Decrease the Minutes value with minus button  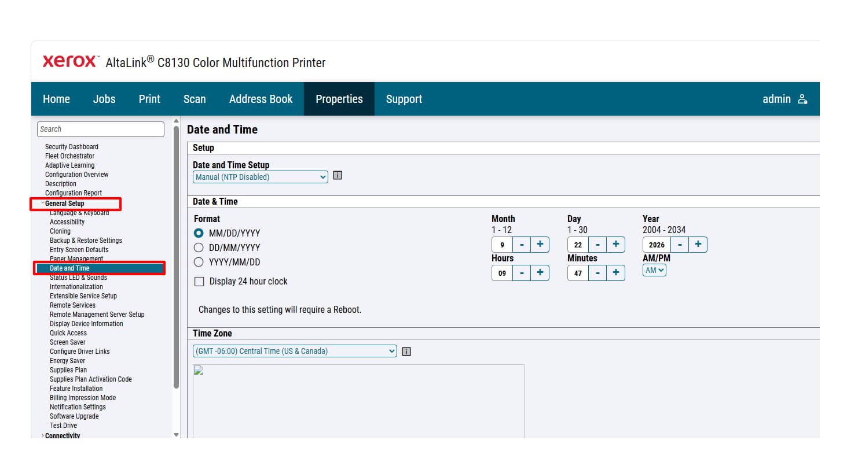pos(597,273)
